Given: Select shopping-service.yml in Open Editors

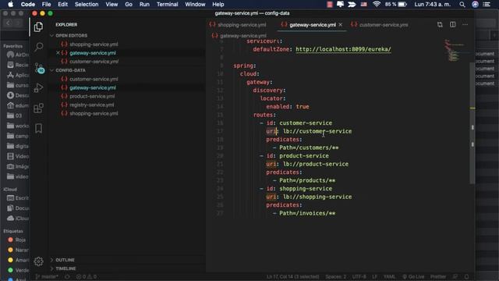Looking at the screenshot, I should tap(94, 44).
